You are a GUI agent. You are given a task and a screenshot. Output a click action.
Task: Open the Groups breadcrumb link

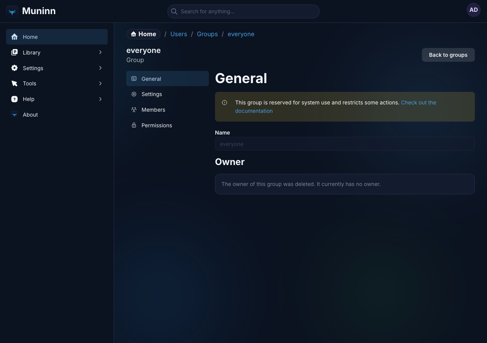[x=207, y=34]
